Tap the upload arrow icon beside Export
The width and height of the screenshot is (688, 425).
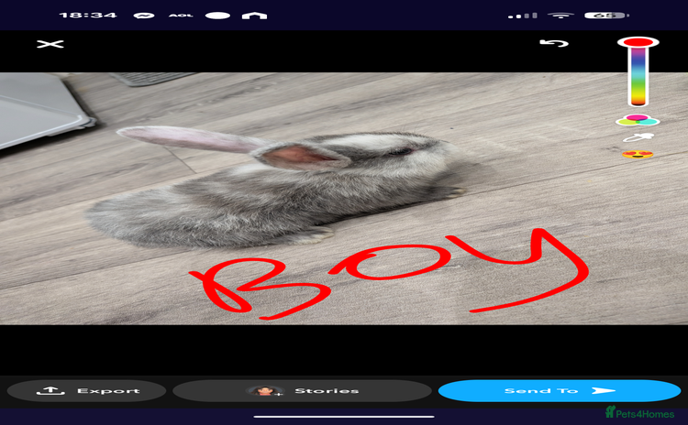tap(50, 390)
